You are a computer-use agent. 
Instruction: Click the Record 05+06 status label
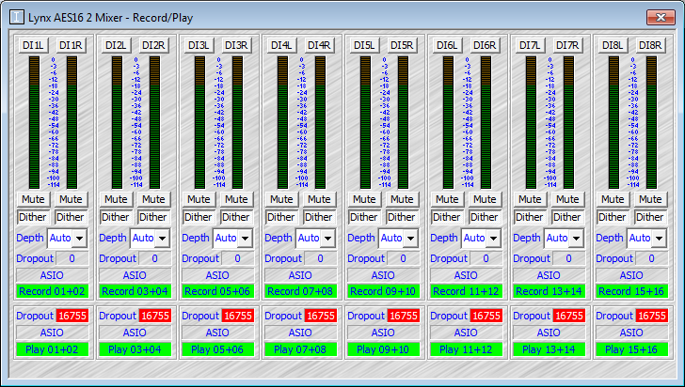tap(217, 291)
